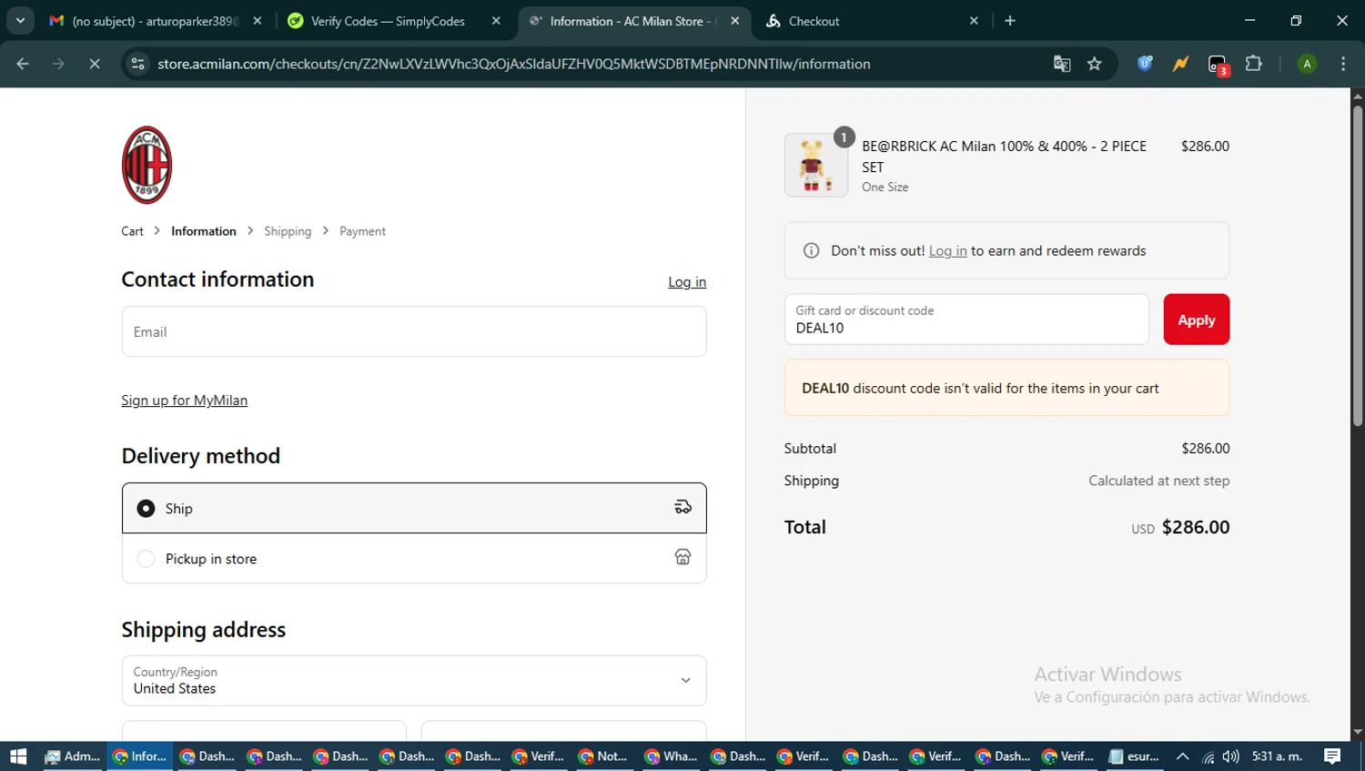Close the Checkout tab
Viewport: 1365px width, 771px height.
pos(974,21)
